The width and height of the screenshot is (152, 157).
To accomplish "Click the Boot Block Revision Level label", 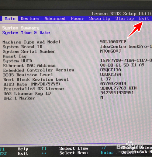I will (x=36, y=79).
